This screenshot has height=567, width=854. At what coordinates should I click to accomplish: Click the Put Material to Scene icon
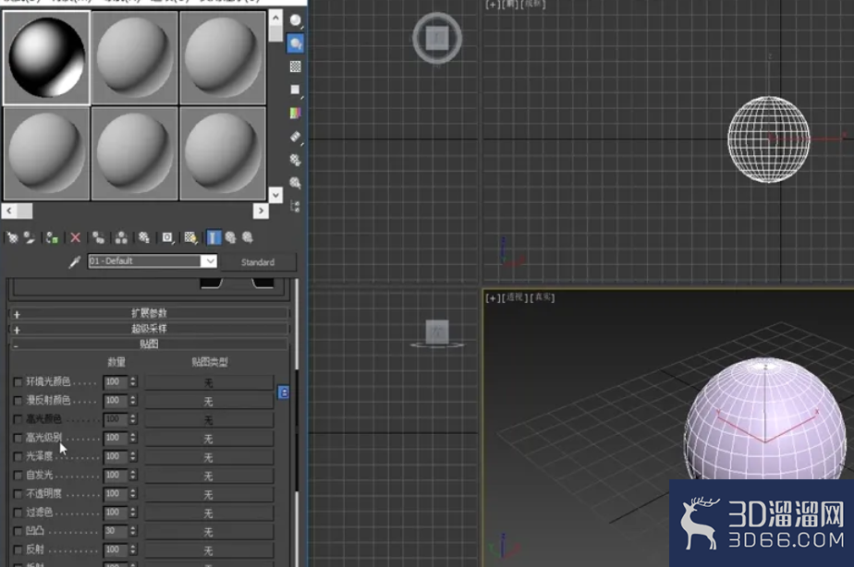[x=30, y=238]
